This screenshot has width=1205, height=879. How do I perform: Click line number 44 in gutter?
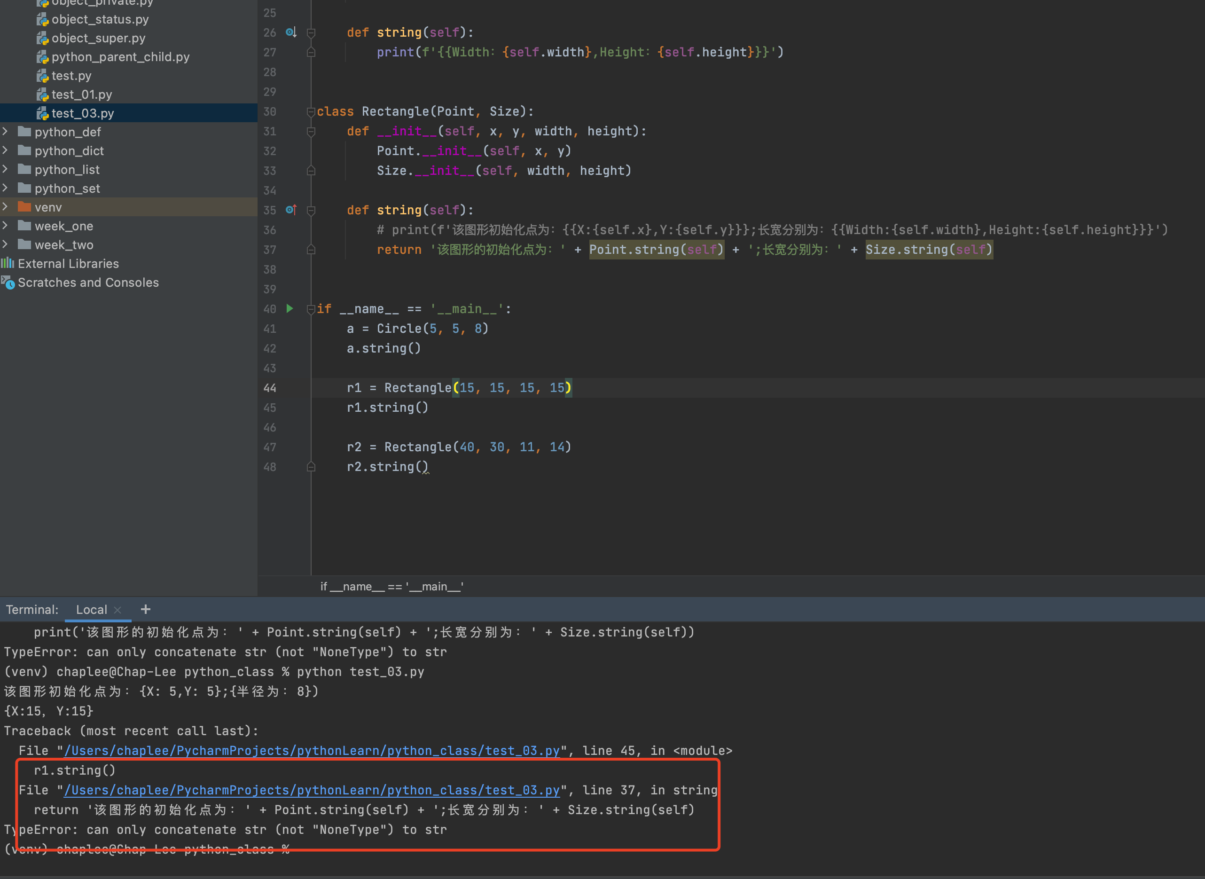(270, 388)
